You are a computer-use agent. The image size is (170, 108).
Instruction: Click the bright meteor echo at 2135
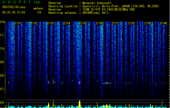click(x=79, y=83)
